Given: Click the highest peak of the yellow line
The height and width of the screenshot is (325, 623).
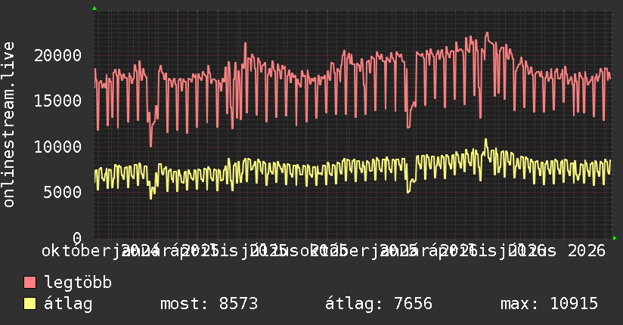Looking at the screenshot, I should (485, 140).
